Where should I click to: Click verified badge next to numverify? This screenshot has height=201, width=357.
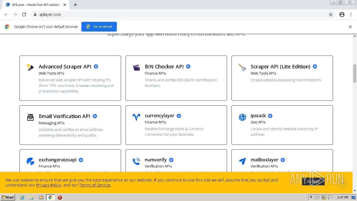pos(171,160)
